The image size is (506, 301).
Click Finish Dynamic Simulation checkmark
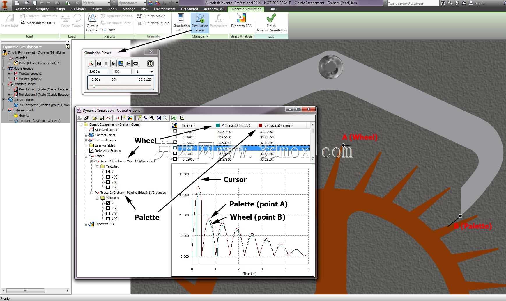click(x=271, y=23)
